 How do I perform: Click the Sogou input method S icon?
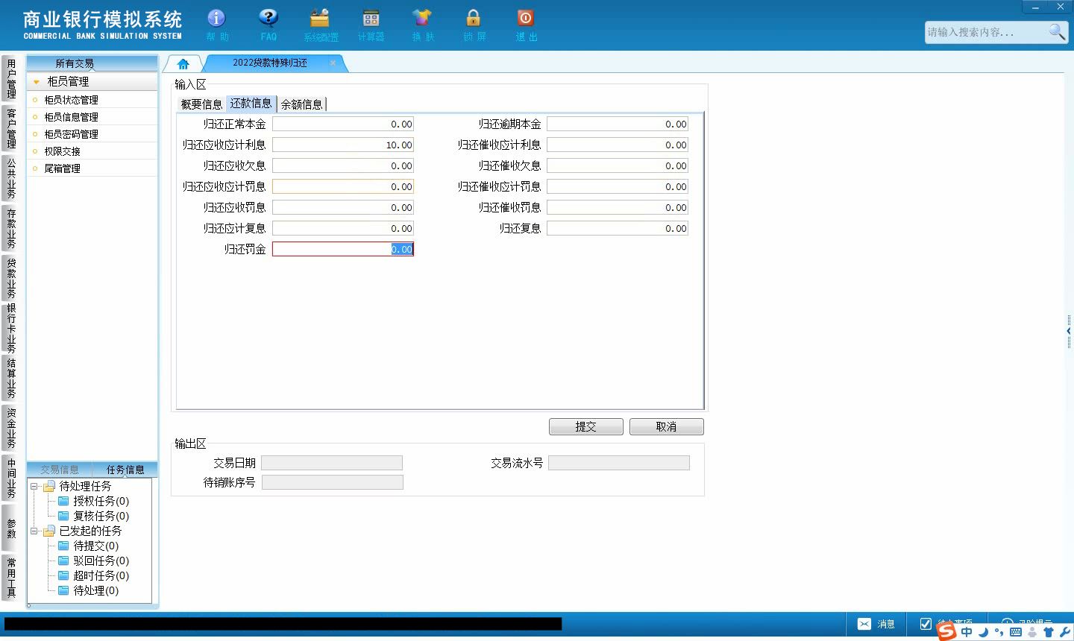(946, 631)
